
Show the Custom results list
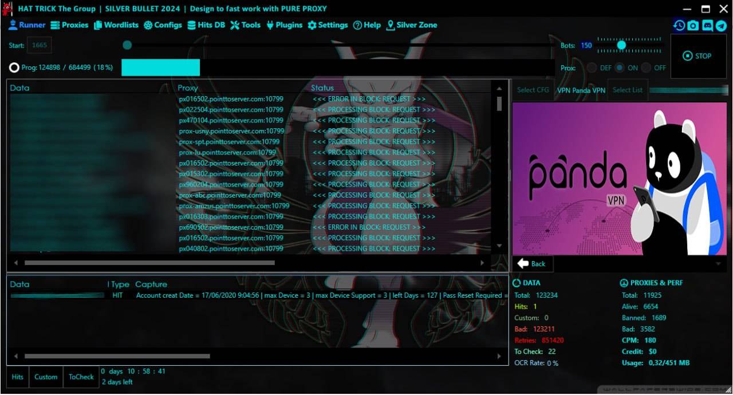tap(46, 377)
